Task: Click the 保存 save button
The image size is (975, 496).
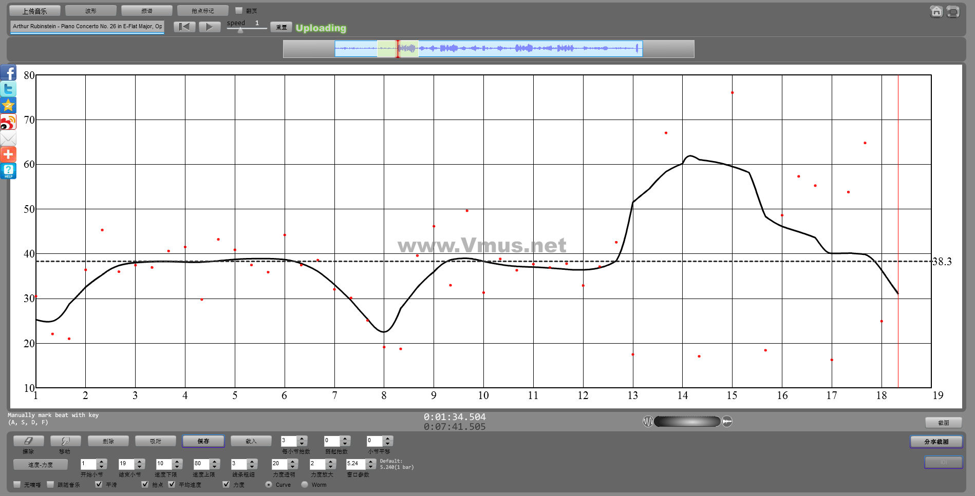Action: 203,441
